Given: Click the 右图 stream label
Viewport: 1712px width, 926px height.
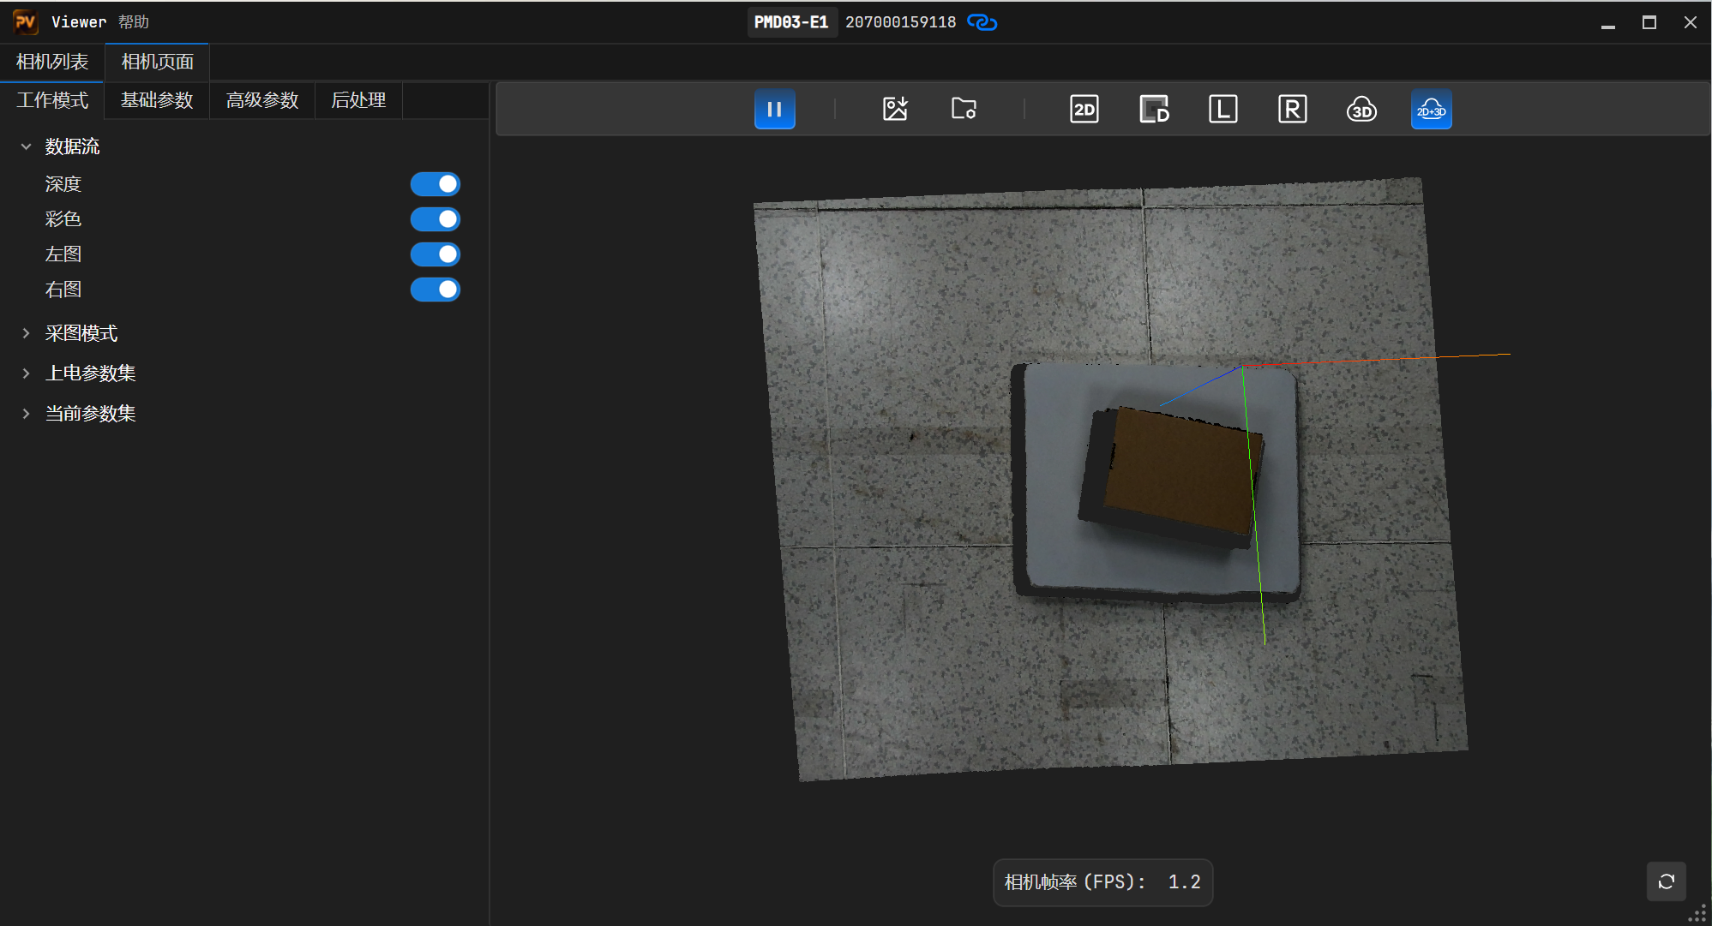Looking at the screenshot, I should 63,290.
